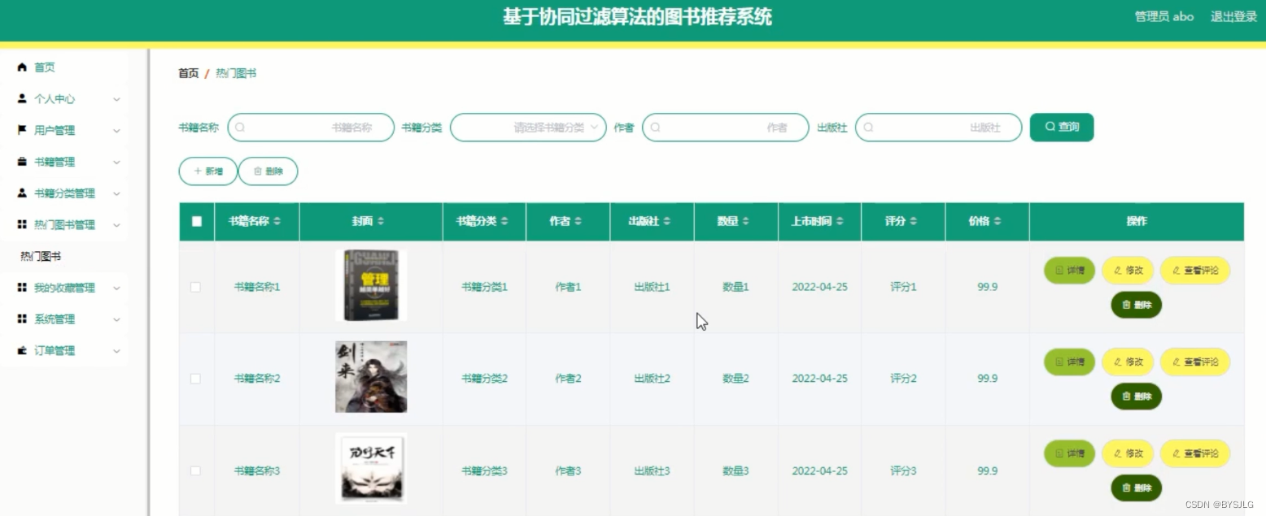
Task: Click the trash icon on the 删除 button
Action: point(255,171)
